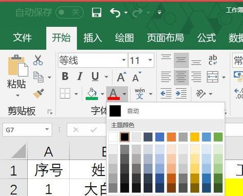Open the Borders dropdown arrow
This screenshot has height=196, width=243.
coord(76,94)
